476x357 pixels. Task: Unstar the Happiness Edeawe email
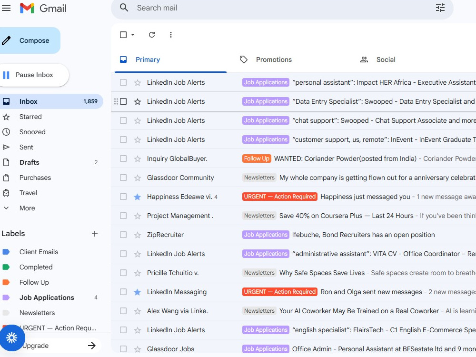click(x=138, y=197)
